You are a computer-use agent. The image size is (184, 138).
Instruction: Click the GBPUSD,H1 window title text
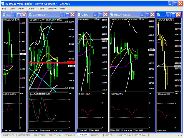tap(40, 15)
